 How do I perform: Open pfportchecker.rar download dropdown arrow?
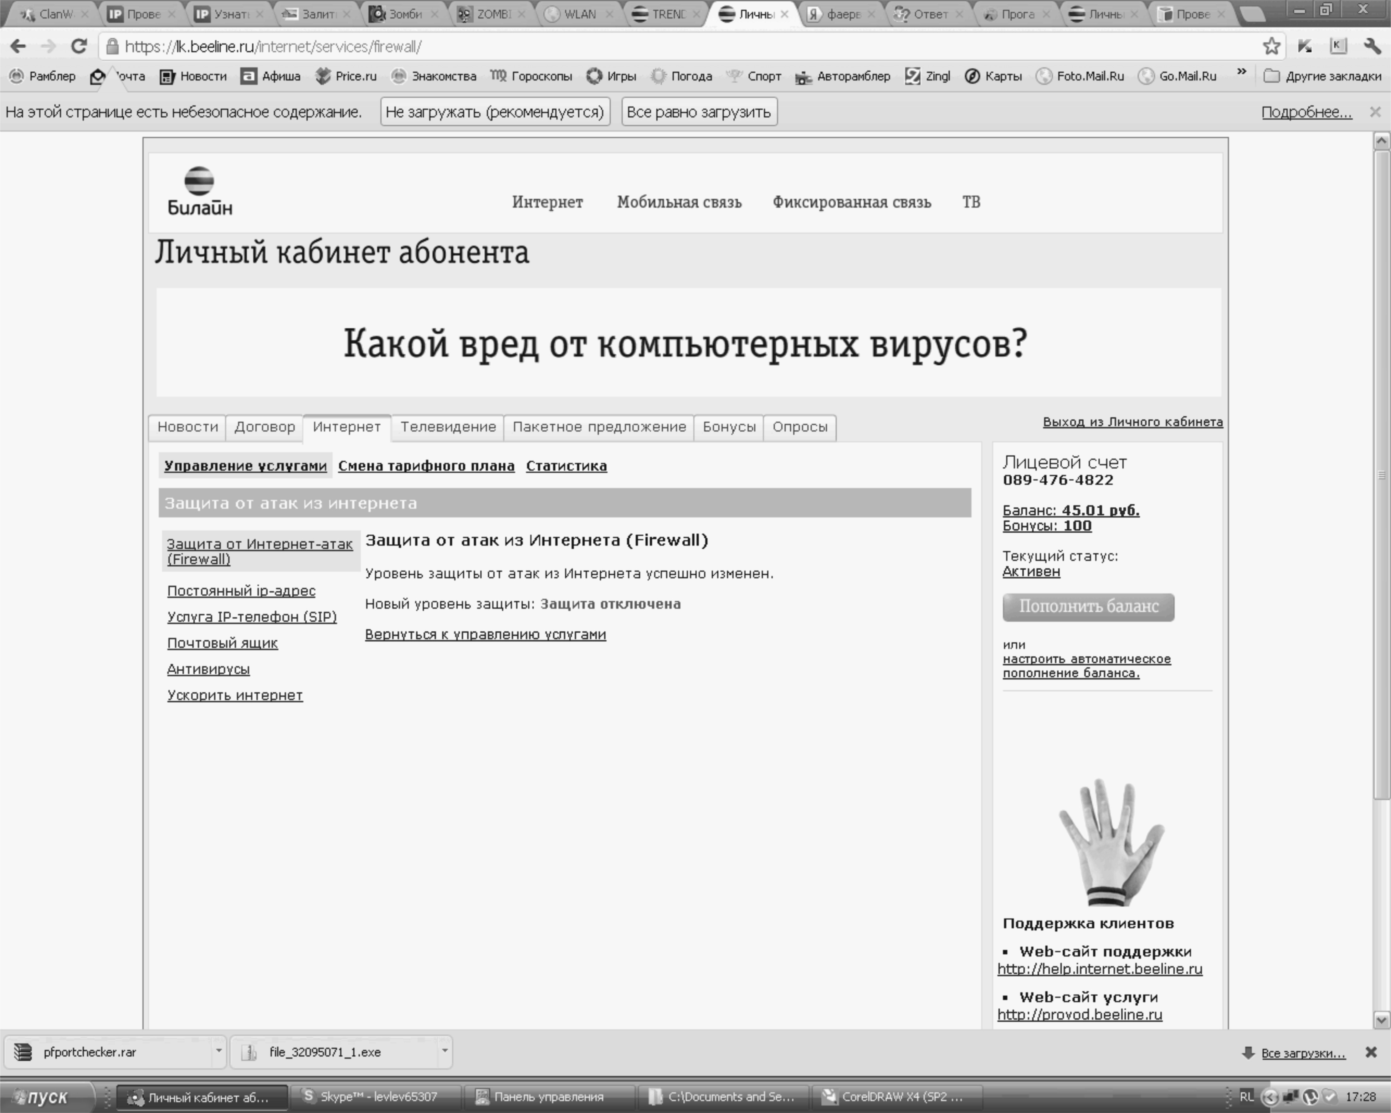[x=218, y=1052]
